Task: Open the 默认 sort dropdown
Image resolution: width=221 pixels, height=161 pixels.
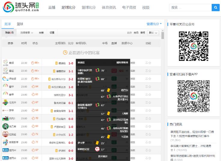Action: click(x=153, y=33)
